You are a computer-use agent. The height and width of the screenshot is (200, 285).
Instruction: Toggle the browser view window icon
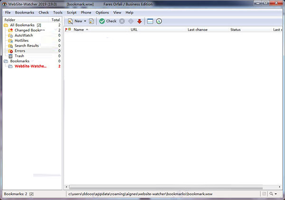point(150,21)
